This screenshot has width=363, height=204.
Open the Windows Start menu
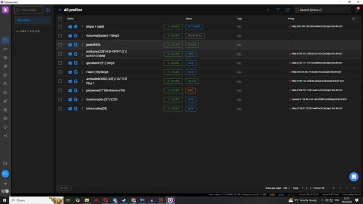click(x=5, y=200)
